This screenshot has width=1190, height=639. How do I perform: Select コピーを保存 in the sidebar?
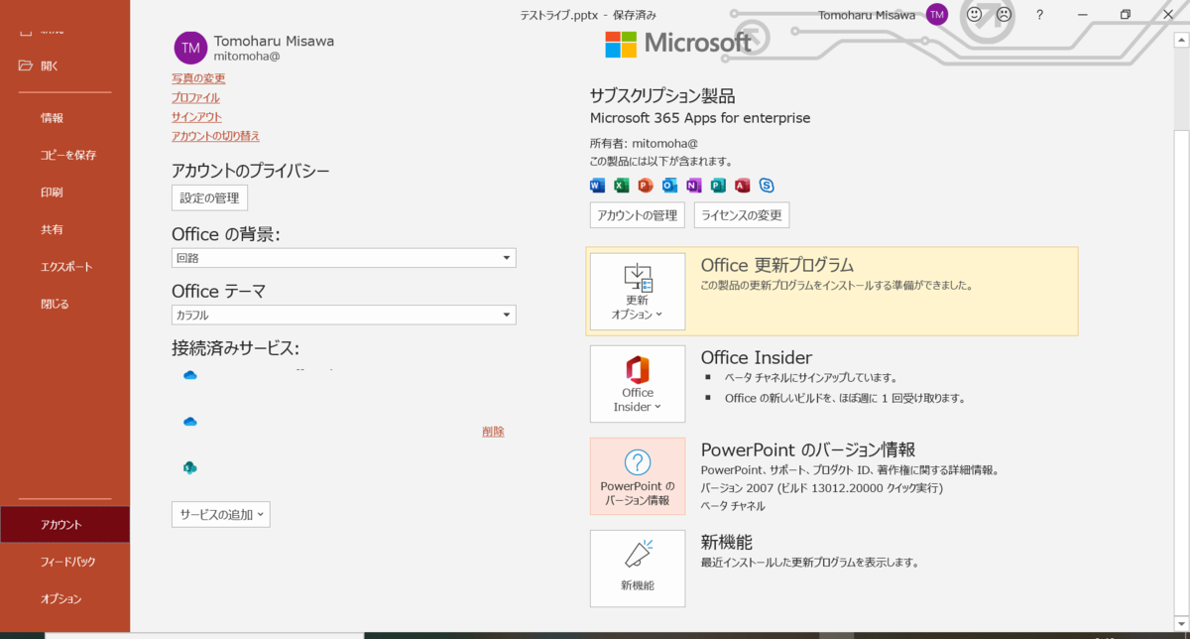[x=68, y=155]
